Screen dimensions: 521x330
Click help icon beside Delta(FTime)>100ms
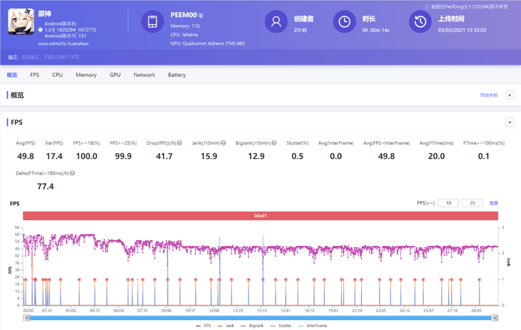point(73,173)
